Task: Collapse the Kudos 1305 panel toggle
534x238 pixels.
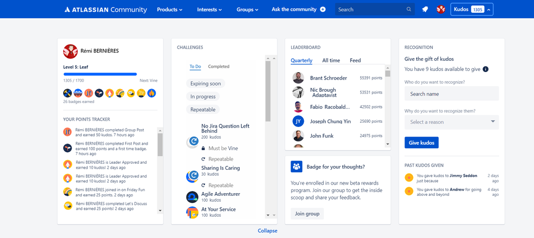Action: pos(472,10)
